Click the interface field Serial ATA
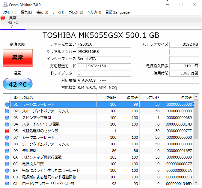 pyautogui.click(x=104, y=59)
